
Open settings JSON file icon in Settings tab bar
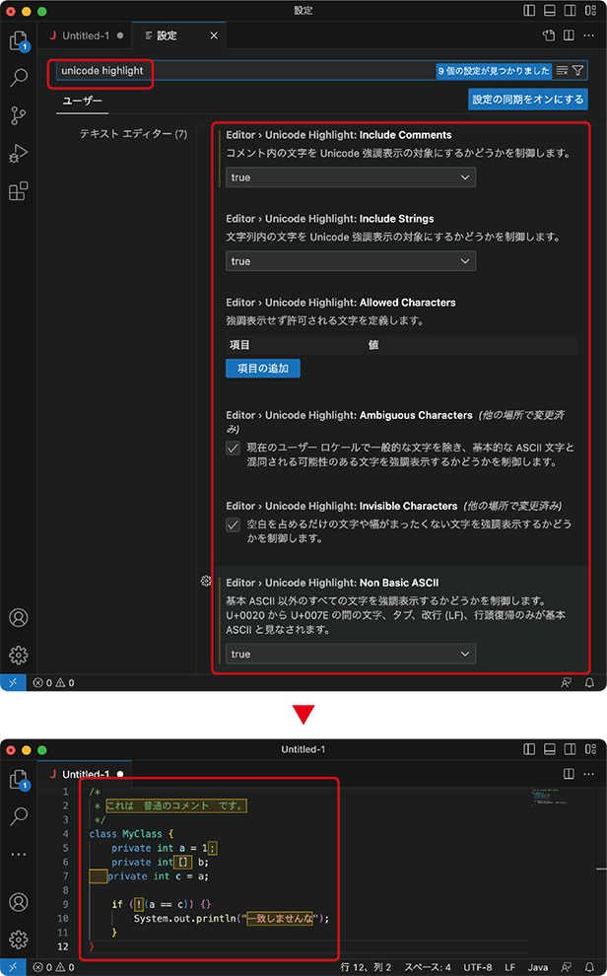(x=549, y=35)
